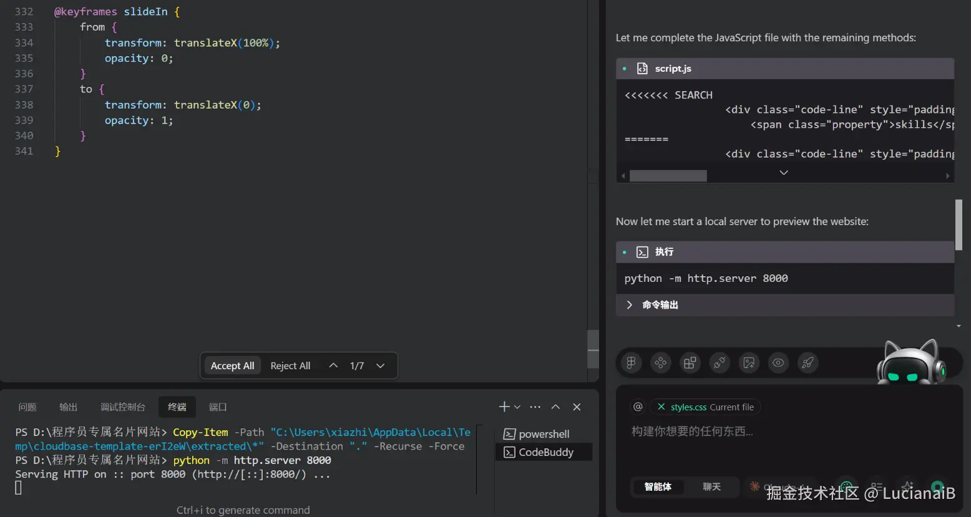The height and width of the screenshot is (517, 971).
Task: Open the blocks grid icon
Action: [690, 363]
